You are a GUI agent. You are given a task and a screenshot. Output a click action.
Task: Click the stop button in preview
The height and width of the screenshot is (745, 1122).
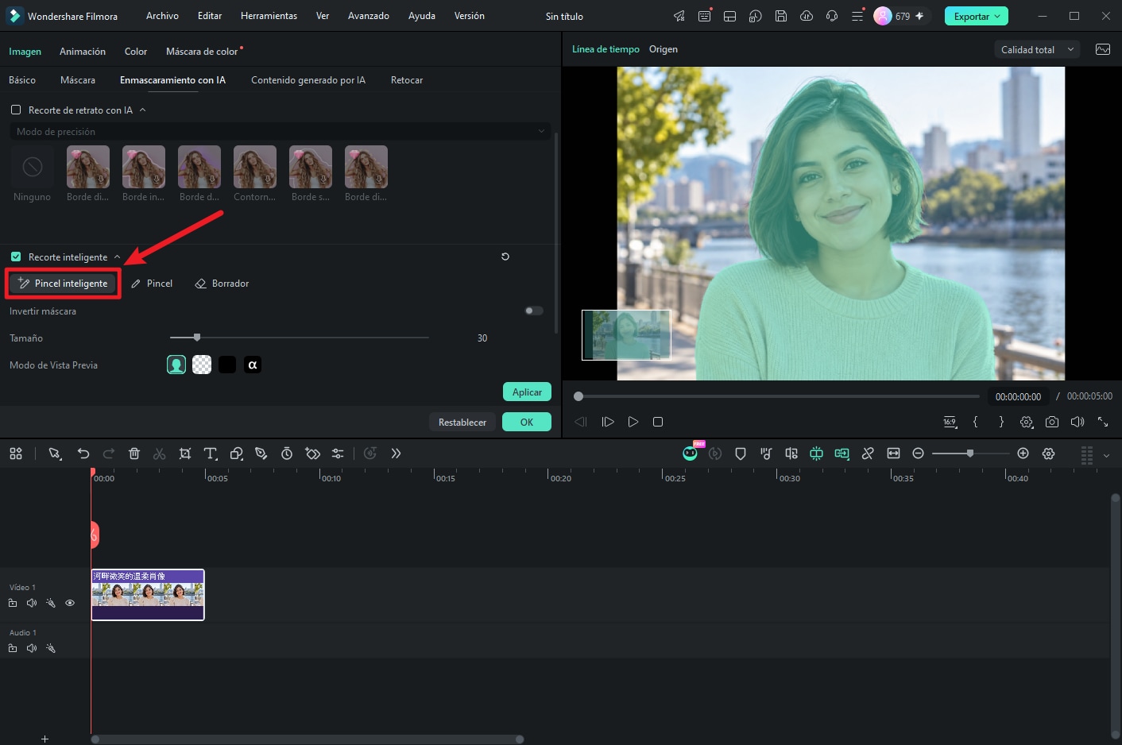658,422
